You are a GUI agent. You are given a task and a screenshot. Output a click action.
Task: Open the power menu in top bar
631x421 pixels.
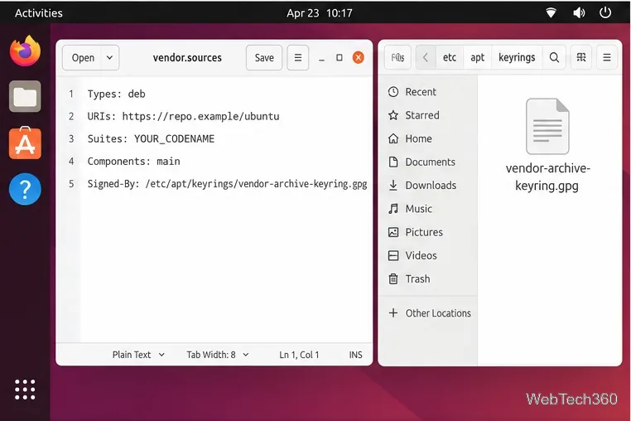point(605,12)
